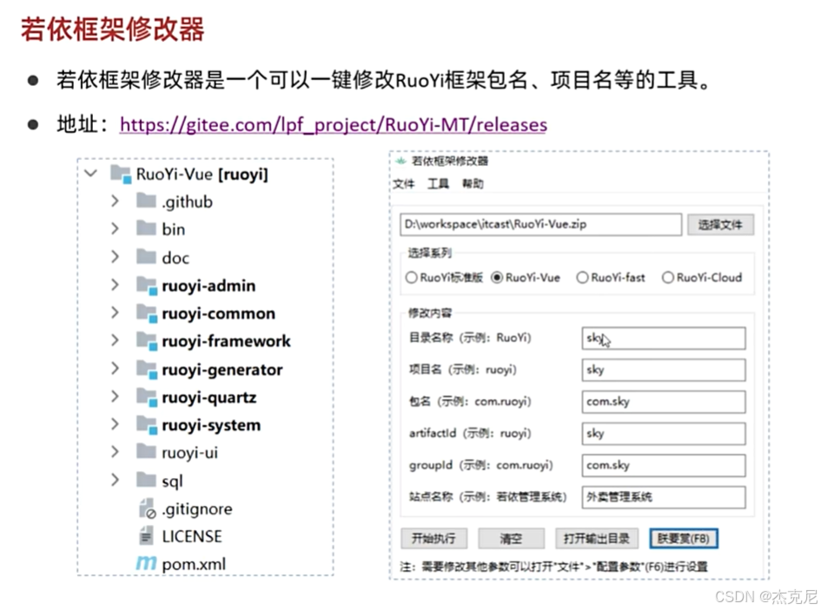Viewport: 821px width, 610px height.
Task: Click the .gitignore file icon
Action: pyautogui.click(x=147, y=508)
